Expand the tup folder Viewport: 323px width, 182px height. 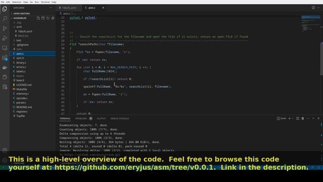point(19,22)
